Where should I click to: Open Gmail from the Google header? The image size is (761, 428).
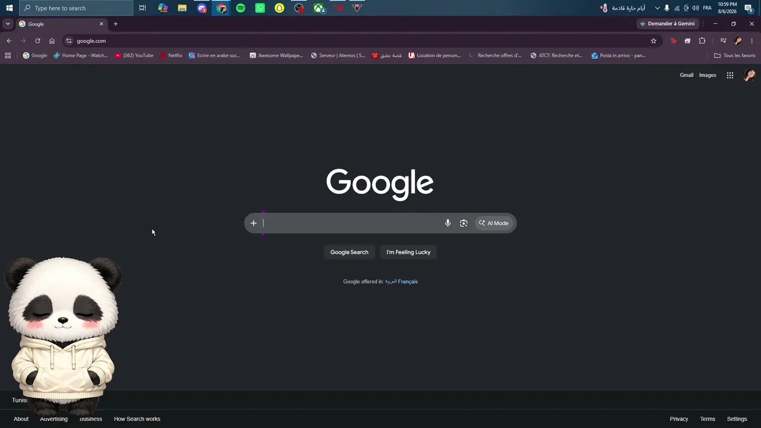pos(687,75)
